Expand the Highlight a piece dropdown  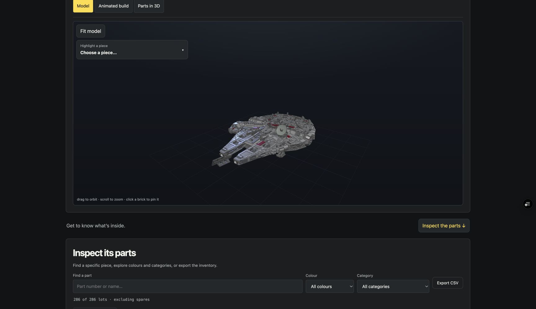pos(132,50)
